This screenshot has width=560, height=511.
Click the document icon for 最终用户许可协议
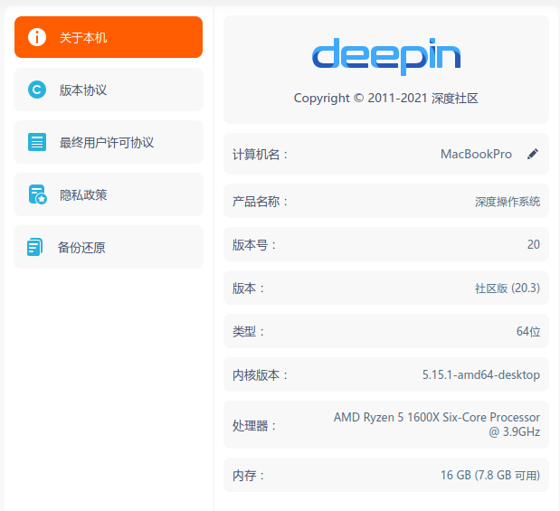point(37,142)
